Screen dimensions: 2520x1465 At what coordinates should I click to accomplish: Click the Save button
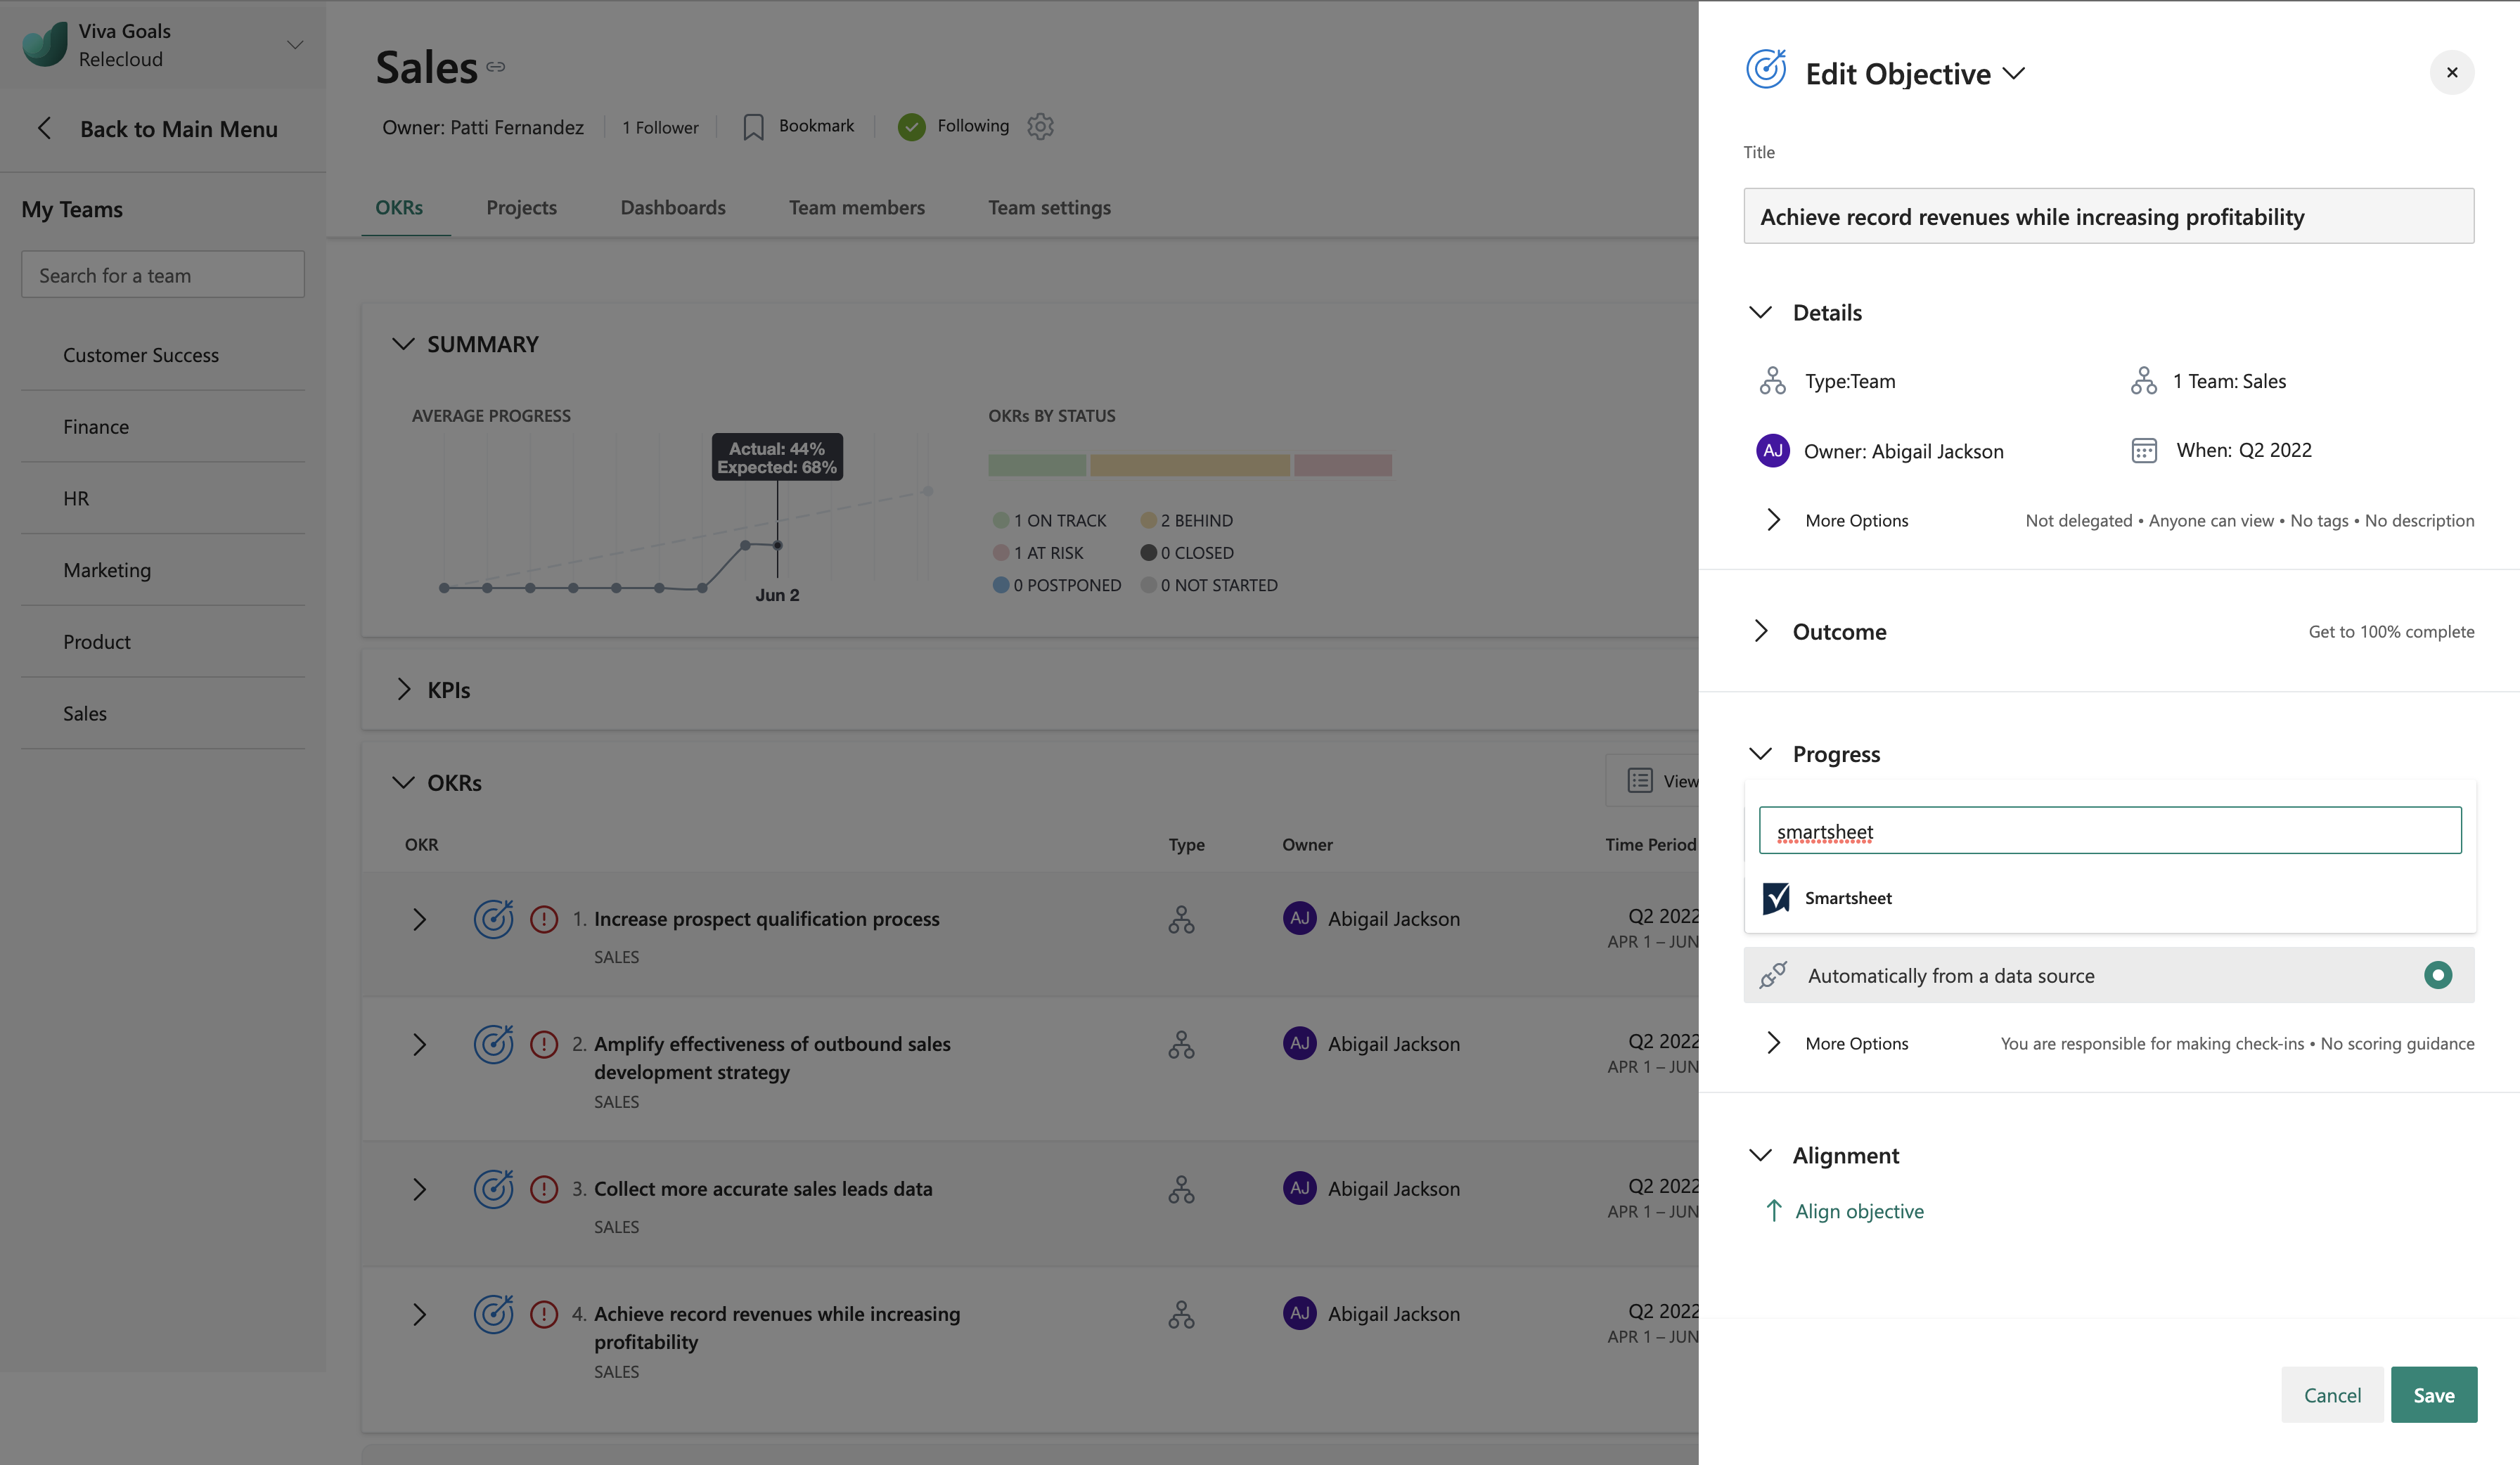(2433, 1394)
